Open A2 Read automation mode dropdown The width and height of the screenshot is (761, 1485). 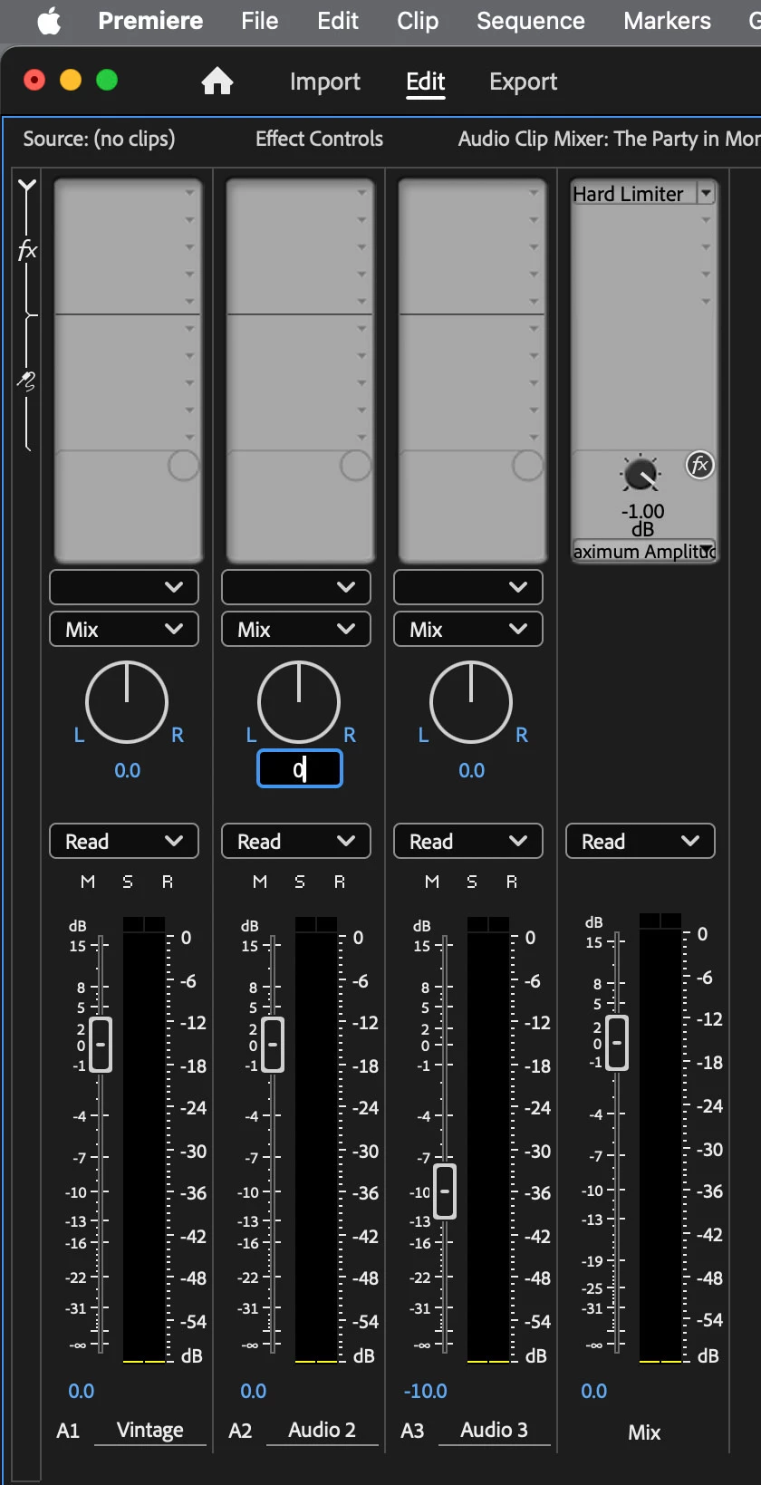click(x=296, y=841)
